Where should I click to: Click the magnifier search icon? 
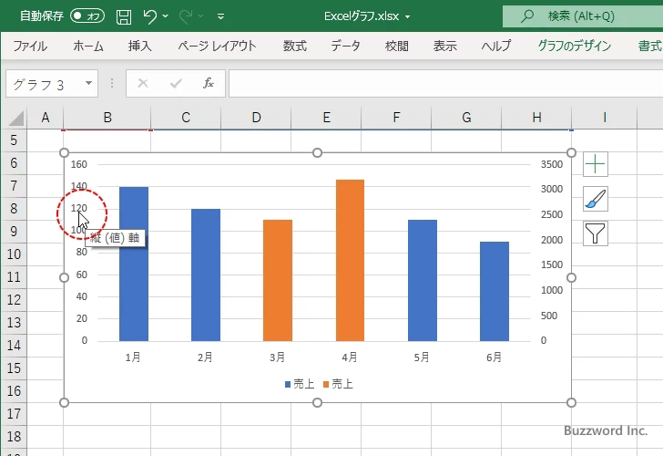point(526,16)
